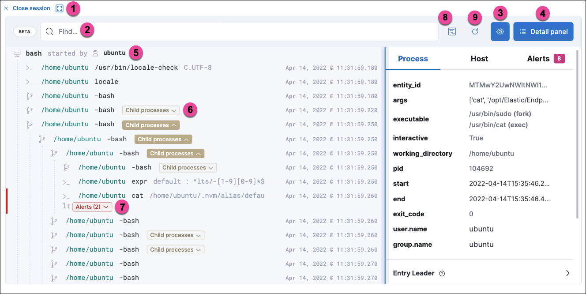Image resolution: width=586 pixels, height=294 pixels.
Task: Click the fullscreen icon next to Close session
Action: coord(60,8)
